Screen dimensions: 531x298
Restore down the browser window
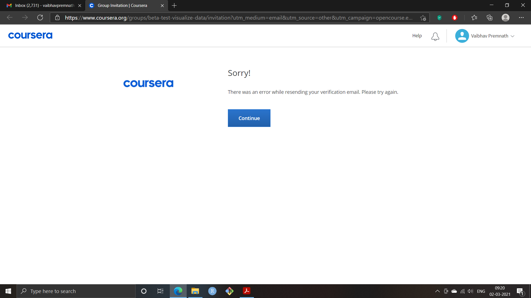coord(507,5)
